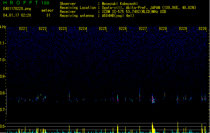Select the 0.9 kHz axis label
The width and height of the screenshot is (210, 133).
coord(3,76)
